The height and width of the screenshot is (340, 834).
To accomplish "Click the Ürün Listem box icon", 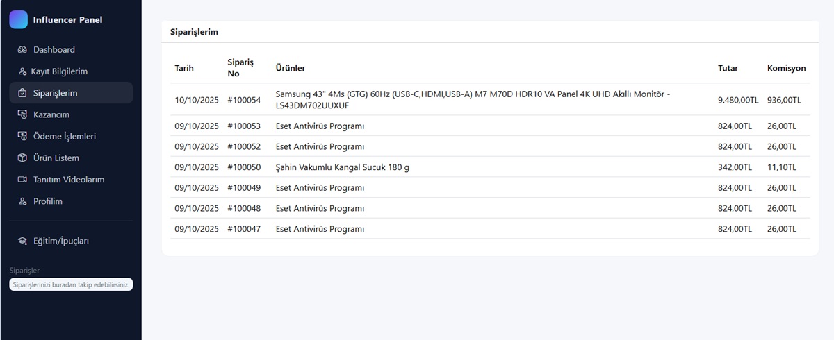I will click(x=22, y=158).
